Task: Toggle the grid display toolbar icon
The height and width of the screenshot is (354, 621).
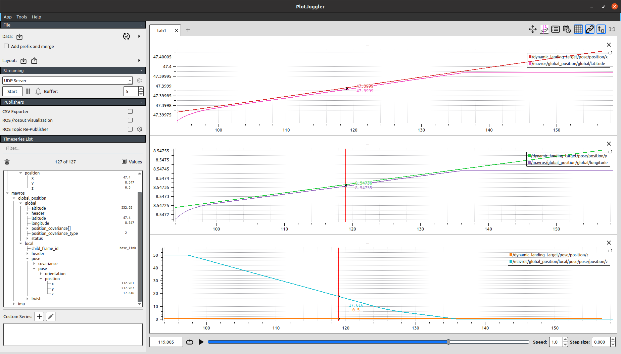Action: 578,30
